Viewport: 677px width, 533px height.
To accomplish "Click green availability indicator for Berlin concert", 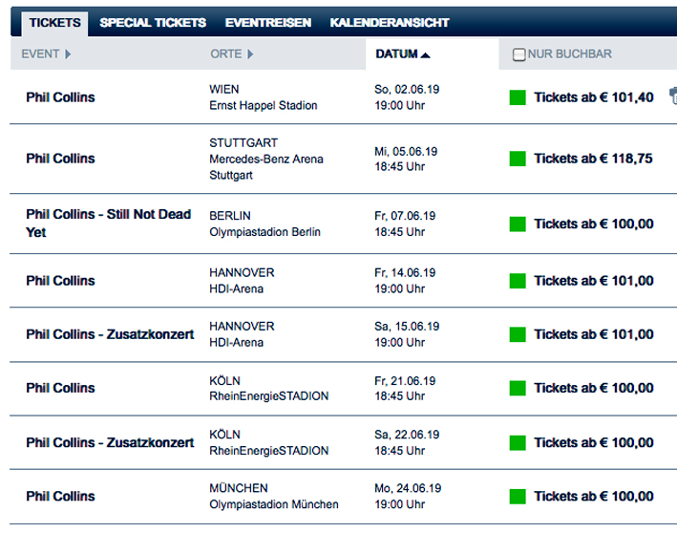I will tap(518, 224).
